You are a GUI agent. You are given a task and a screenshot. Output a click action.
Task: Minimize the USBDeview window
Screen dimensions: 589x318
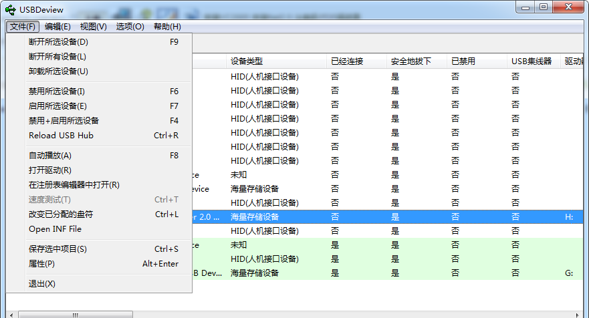click(525, 7)
